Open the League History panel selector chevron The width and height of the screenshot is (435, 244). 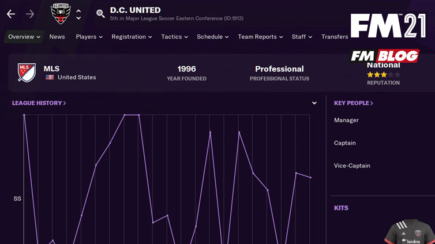click(x=314, y=103)
